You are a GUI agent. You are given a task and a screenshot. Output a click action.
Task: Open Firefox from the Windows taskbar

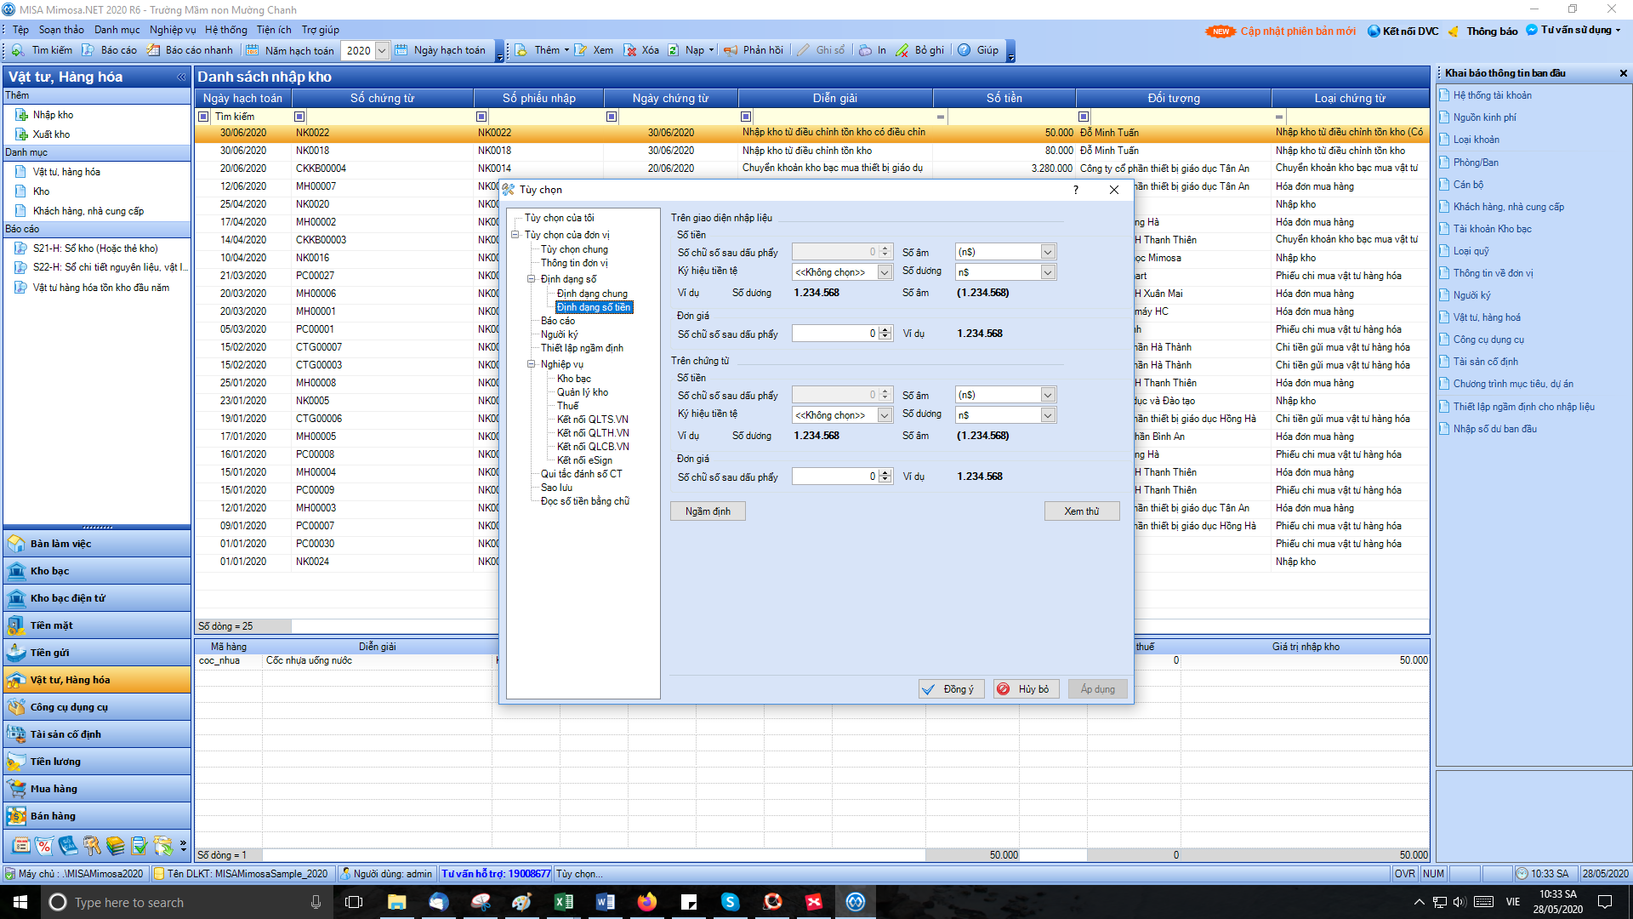pyautogui.click(x=647, y=902)
